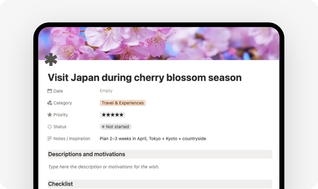Open the Category property label
This screenshot has width=318, height=189.
pyautogui.click(x=63, y=103)
